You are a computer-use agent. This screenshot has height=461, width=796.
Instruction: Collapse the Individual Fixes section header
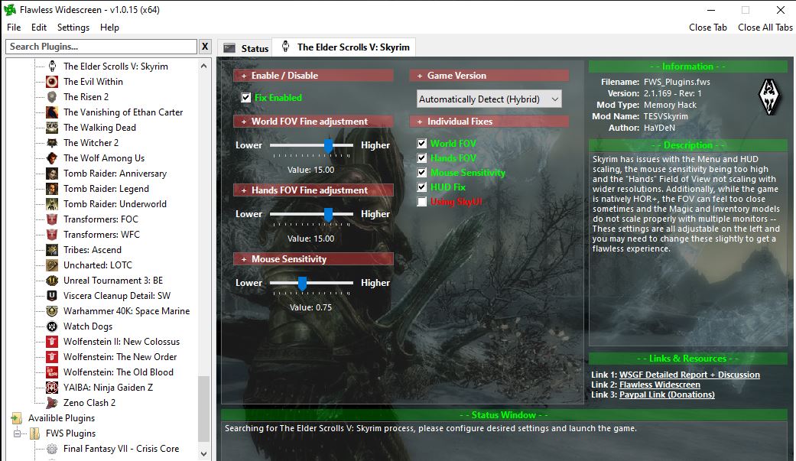pos(489,122)
